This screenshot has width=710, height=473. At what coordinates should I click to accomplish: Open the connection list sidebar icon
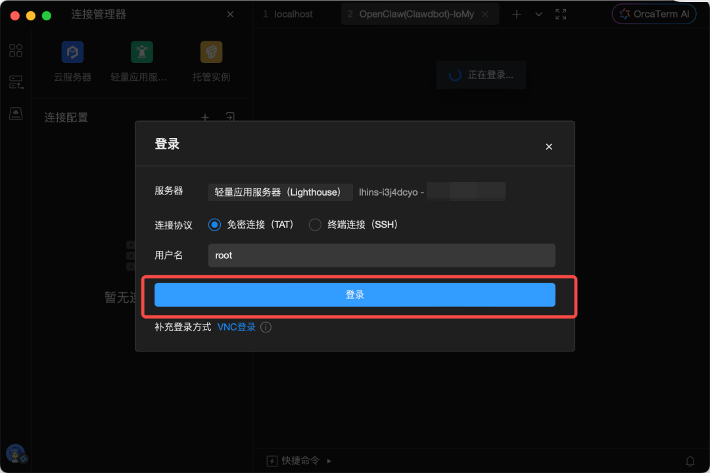point(16,82)
